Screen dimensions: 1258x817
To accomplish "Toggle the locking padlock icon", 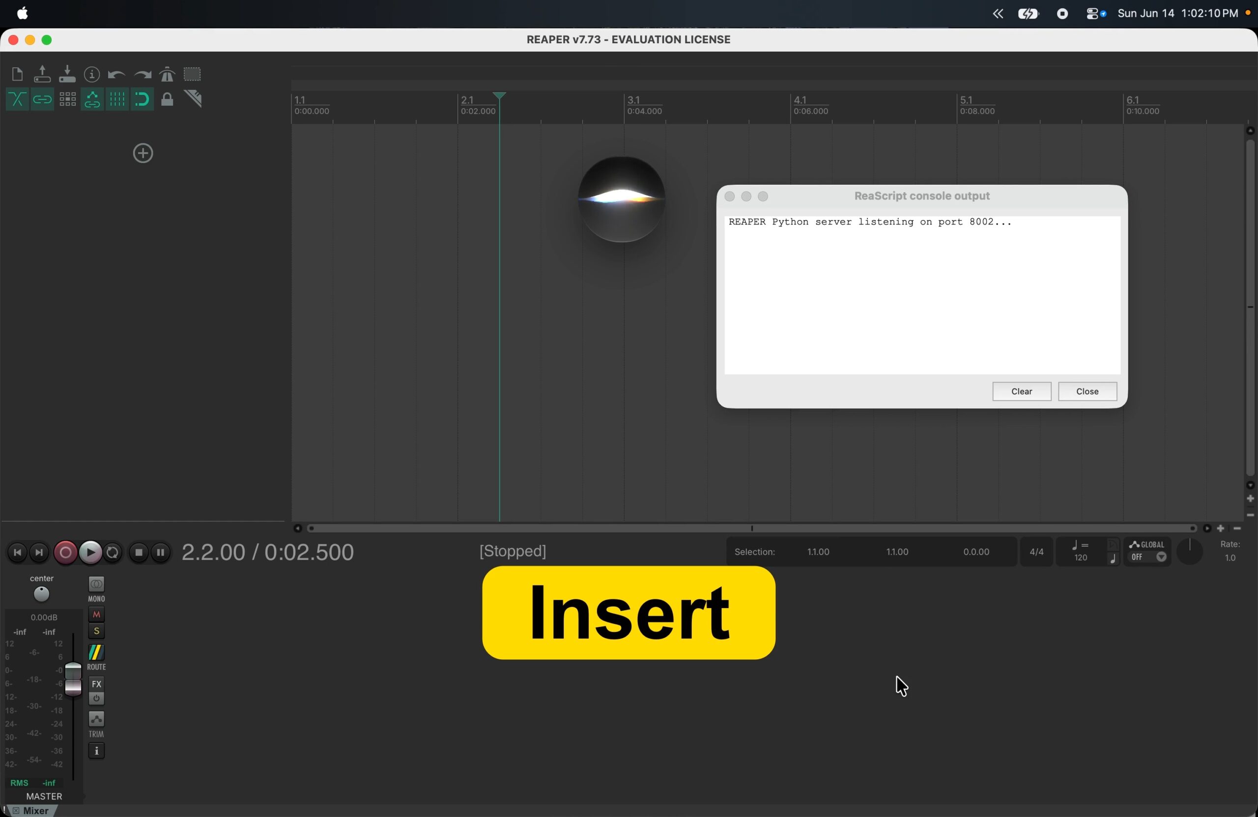I will (x=168, y=99).
